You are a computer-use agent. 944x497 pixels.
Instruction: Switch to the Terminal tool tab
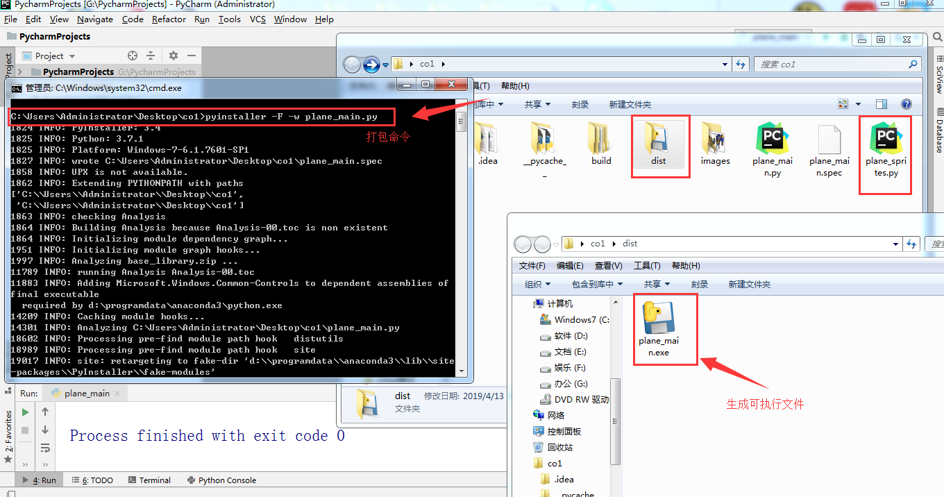(149, 480)
